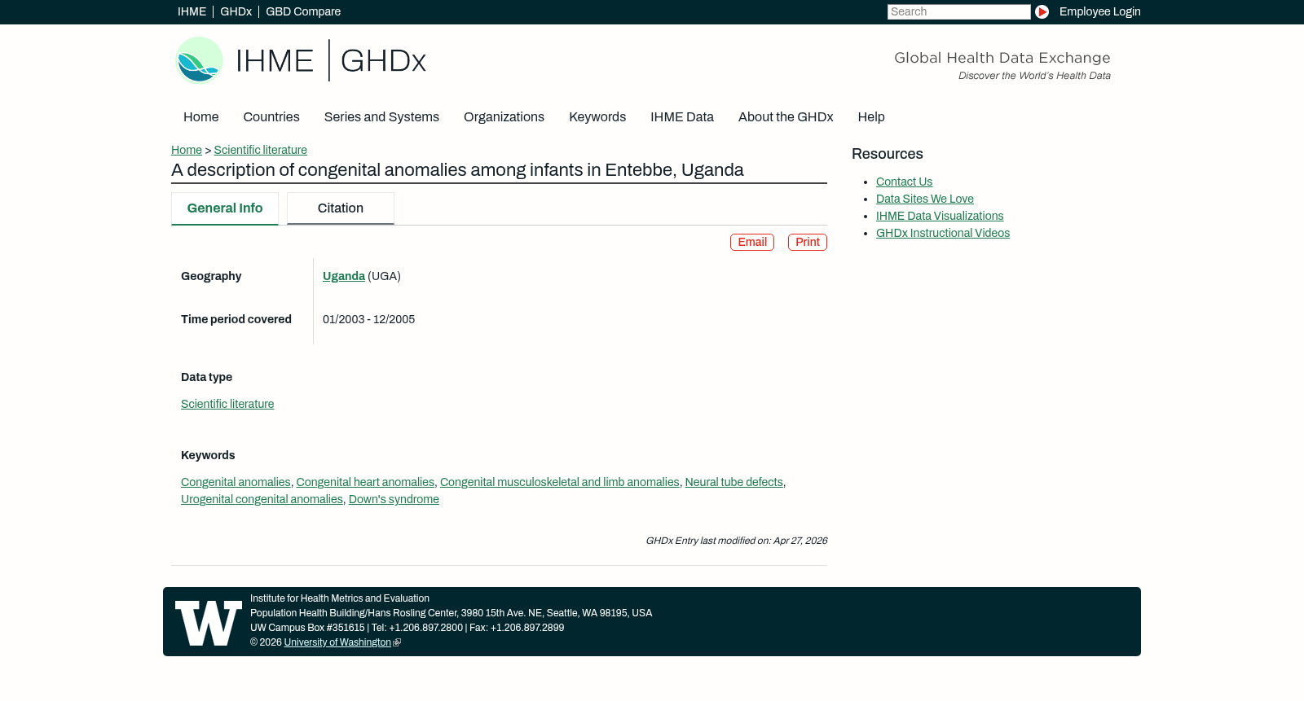Go to the Home menu item
This screenshot has width=1304, height=701.
tap(200, 116)
